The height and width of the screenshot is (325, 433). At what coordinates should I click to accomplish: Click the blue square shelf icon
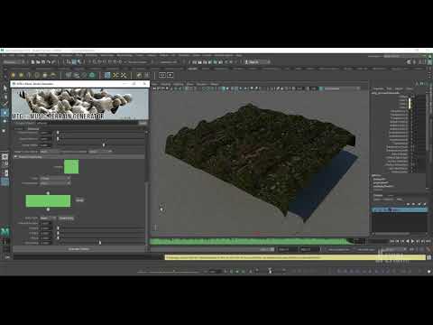[x=107, y=75]
